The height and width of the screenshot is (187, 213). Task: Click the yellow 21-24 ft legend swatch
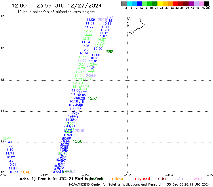tap(160, 3)
